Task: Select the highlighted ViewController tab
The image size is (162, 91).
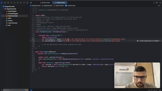Action: tap(60, 3)
